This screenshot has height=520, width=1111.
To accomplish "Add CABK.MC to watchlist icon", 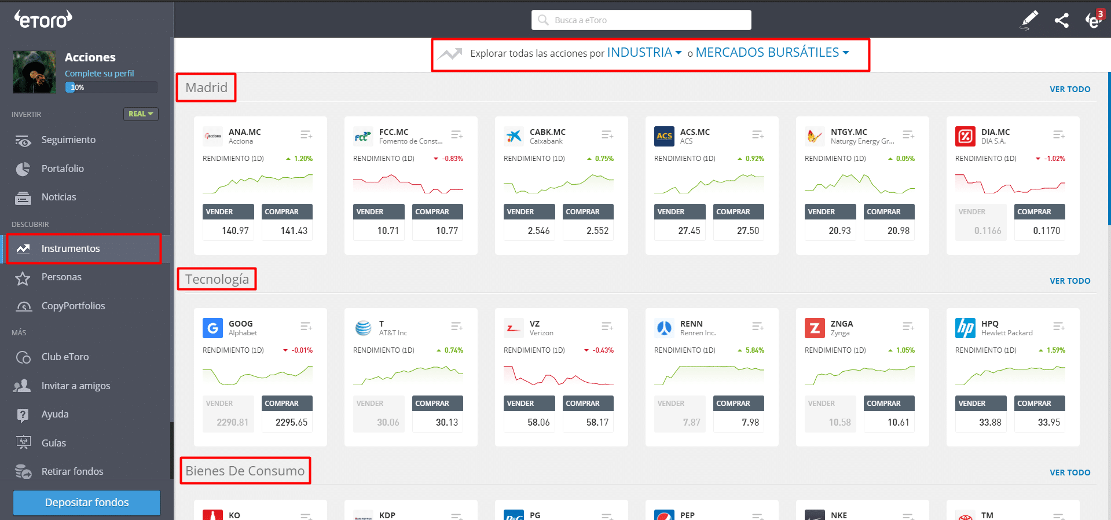I will tap(607, 135).
